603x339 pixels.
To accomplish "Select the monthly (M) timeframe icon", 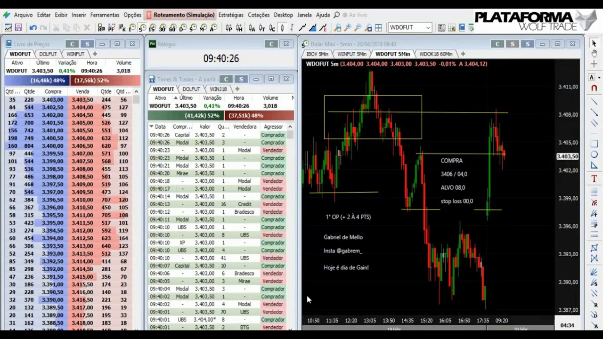I will pos(203,28).
